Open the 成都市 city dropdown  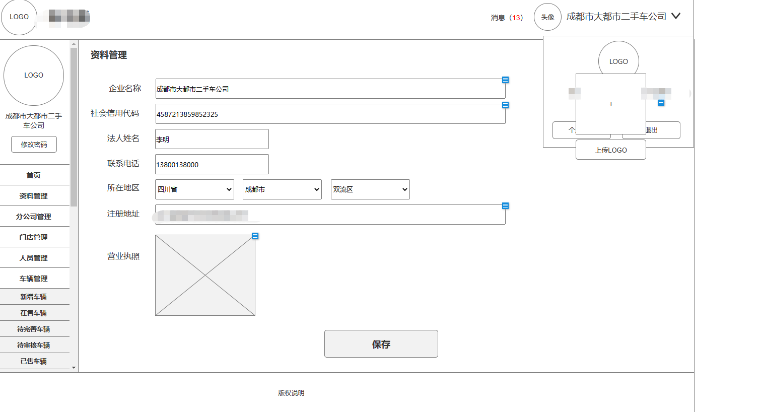pyautogui.click(x=282, y=189)
